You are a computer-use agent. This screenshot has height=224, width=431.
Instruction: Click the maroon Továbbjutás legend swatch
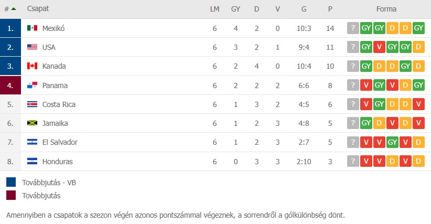(x=11, y=195)
